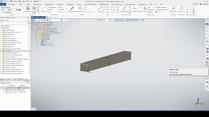
Task: Click the Шероховатость (roughness) tool
Action: tap(161, 7)
